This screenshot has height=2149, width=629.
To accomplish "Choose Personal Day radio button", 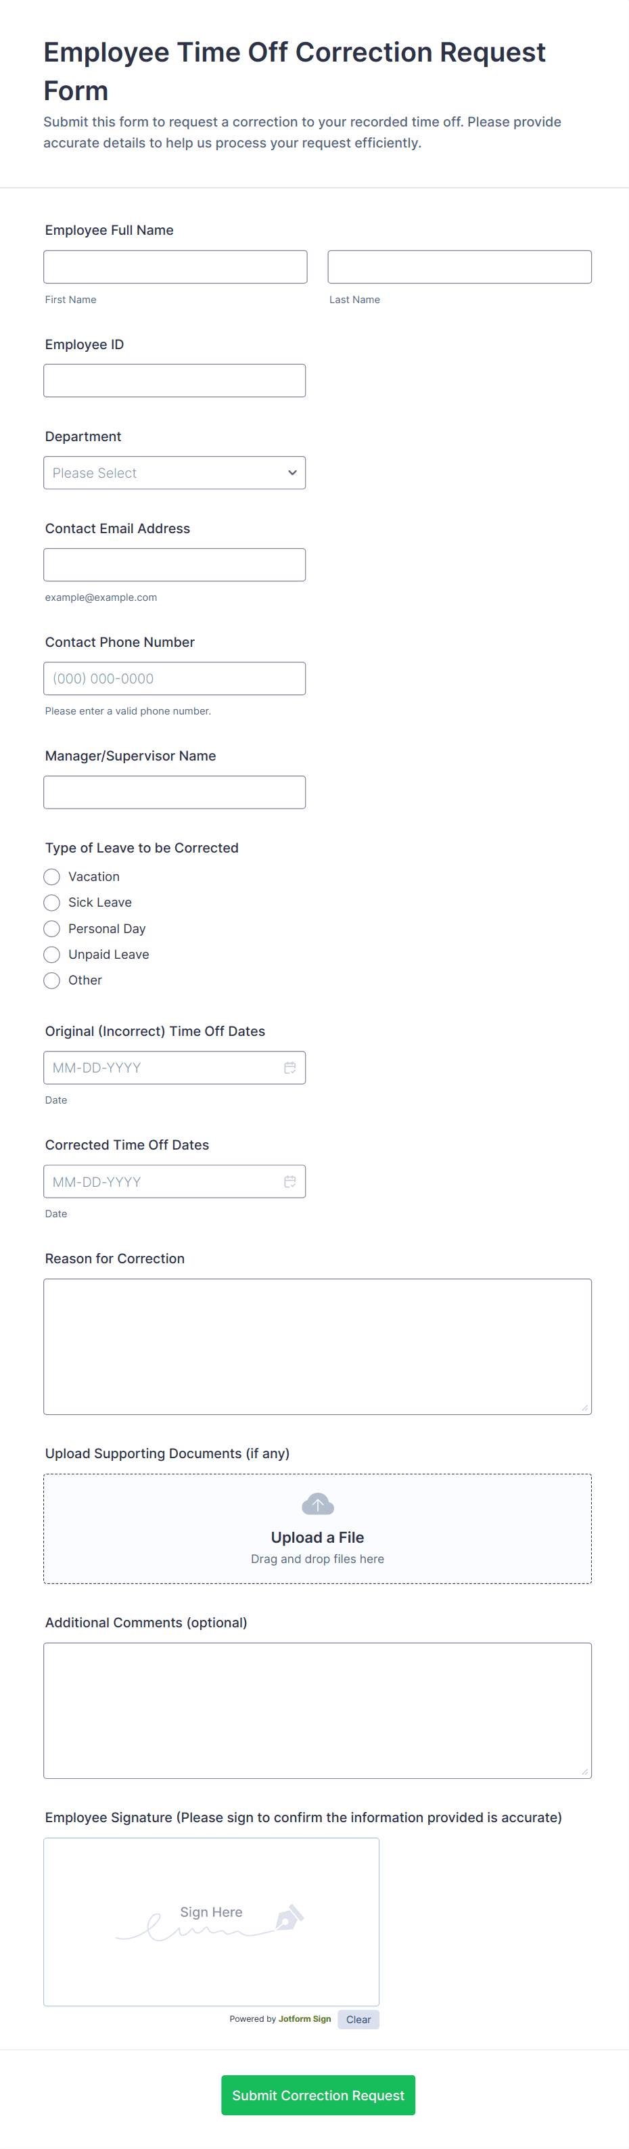I will pos(51,928).
